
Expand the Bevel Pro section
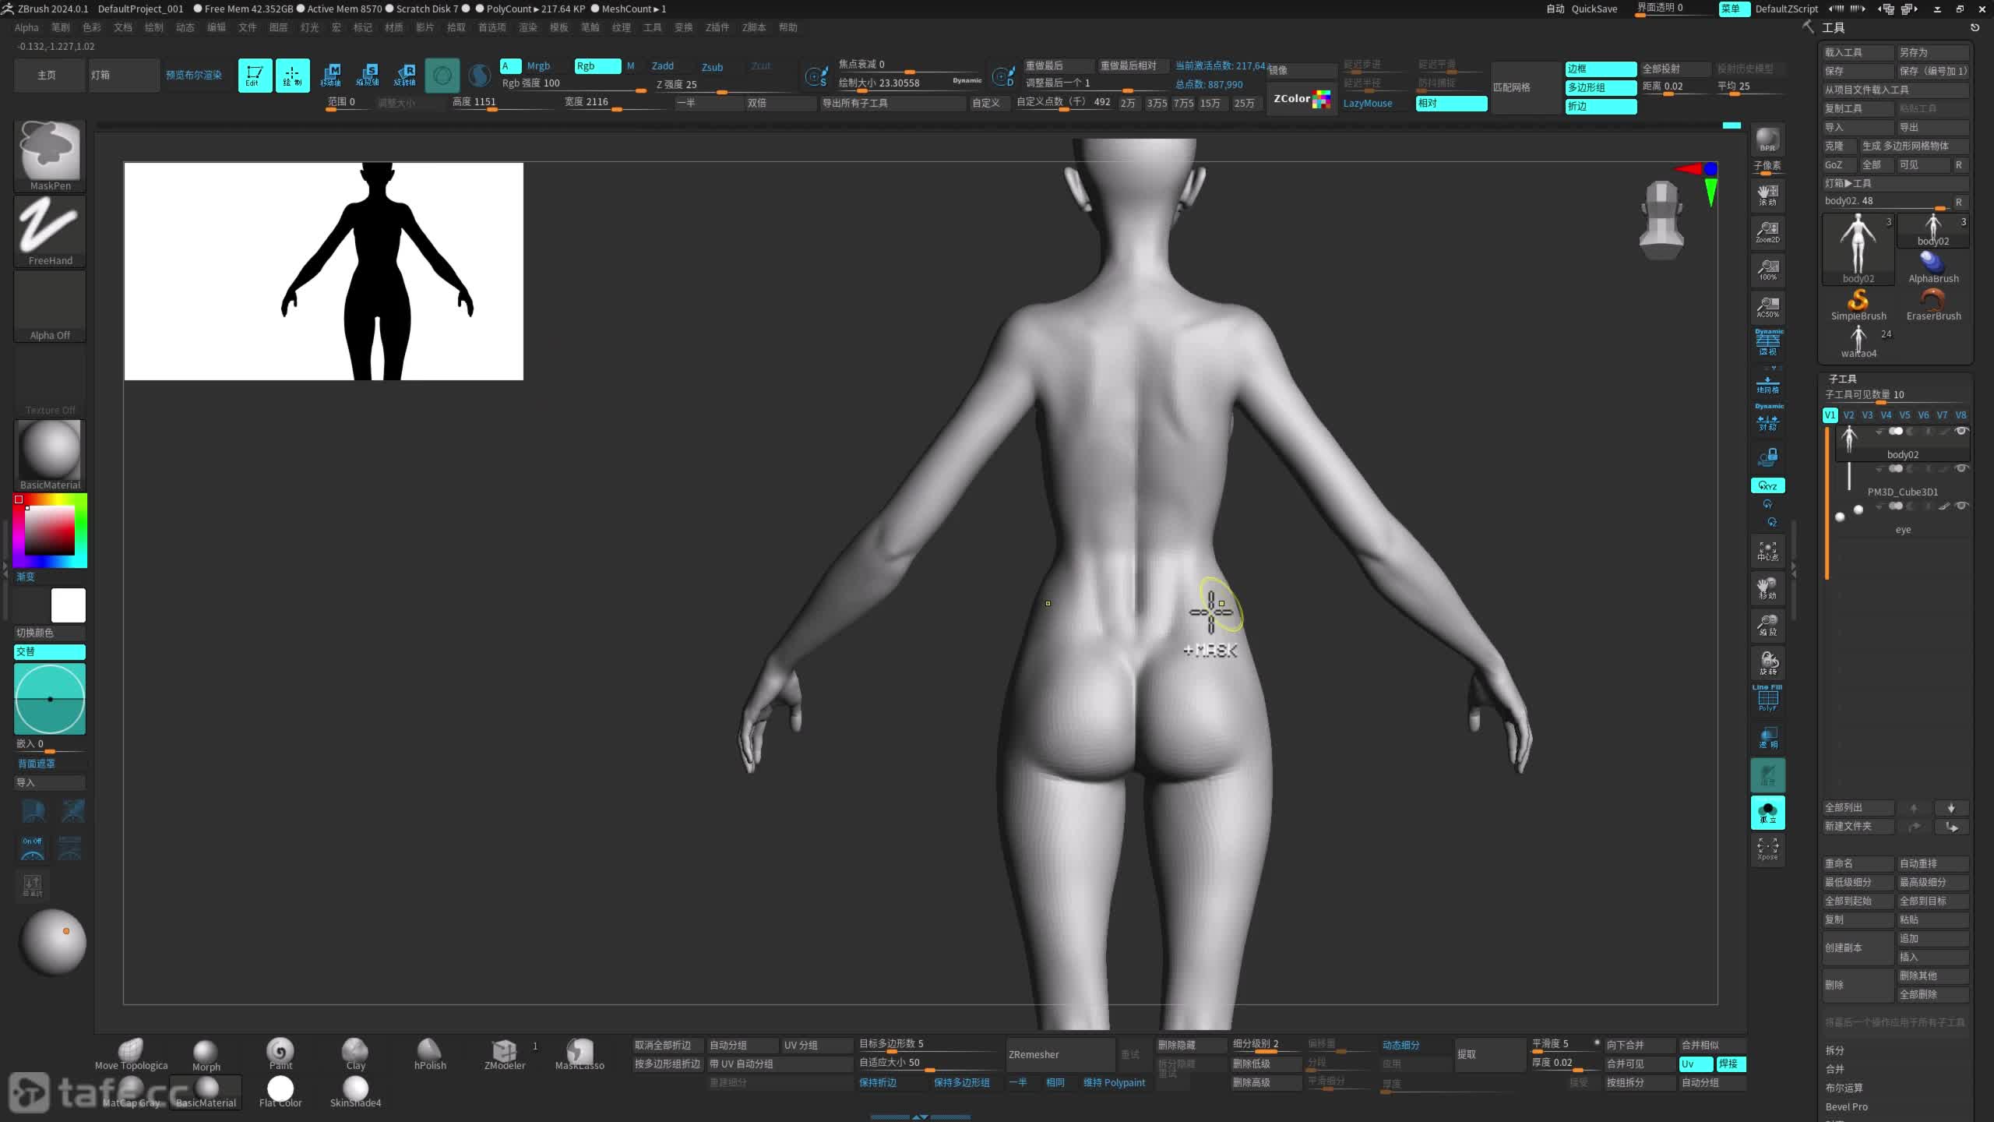(1846, 1106)
